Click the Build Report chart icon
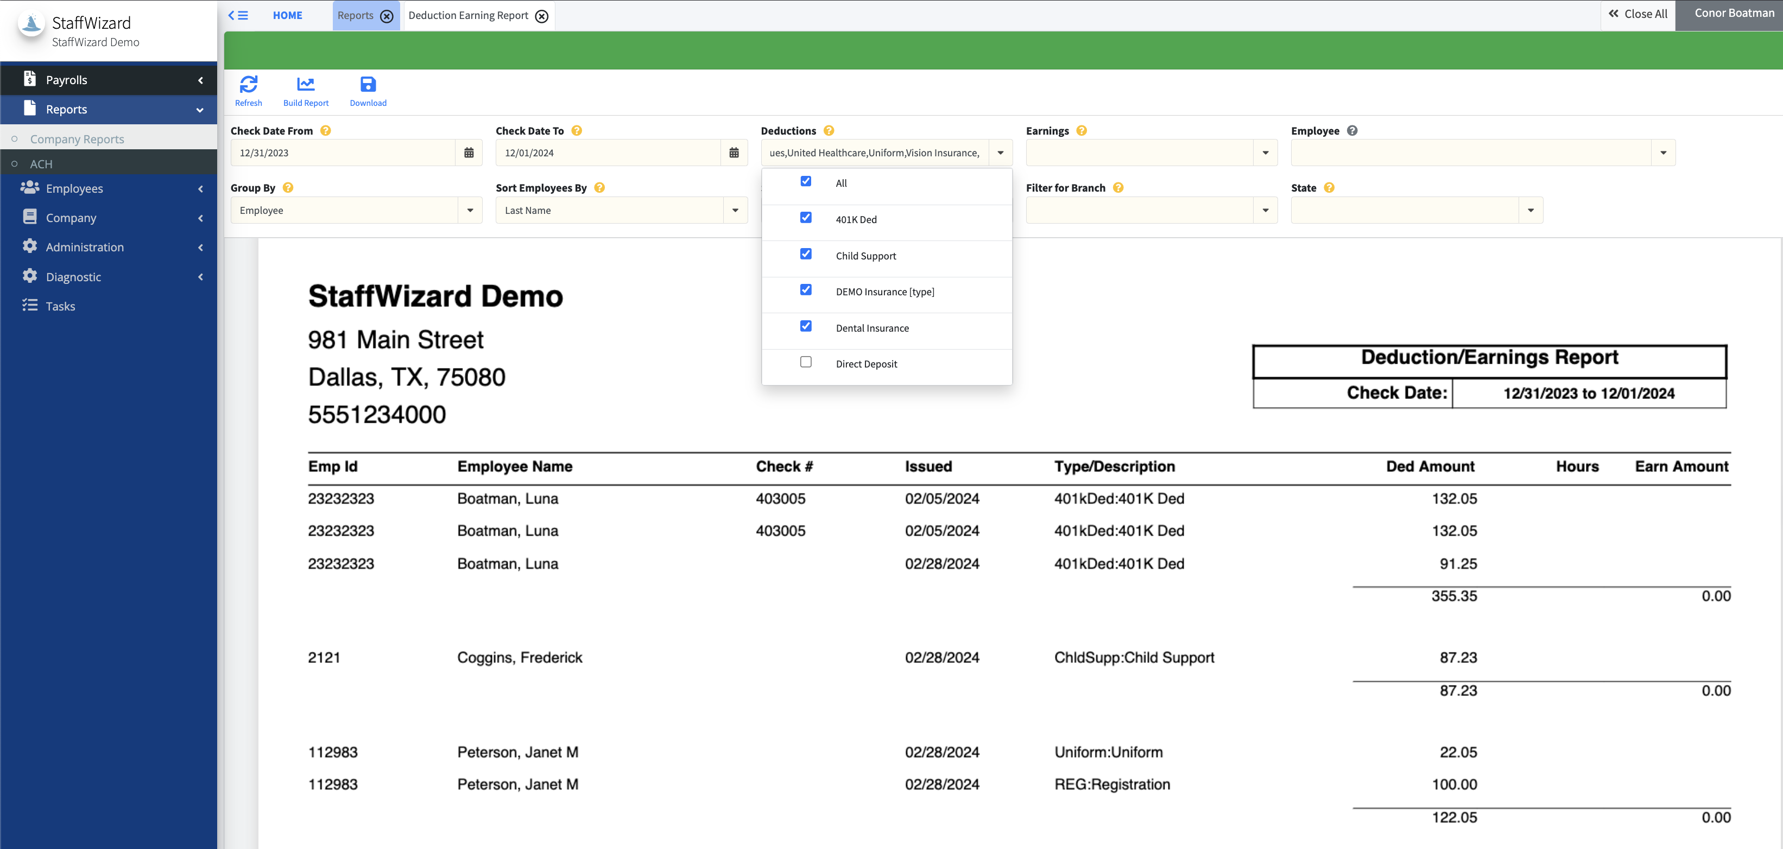 coord(305,85)
